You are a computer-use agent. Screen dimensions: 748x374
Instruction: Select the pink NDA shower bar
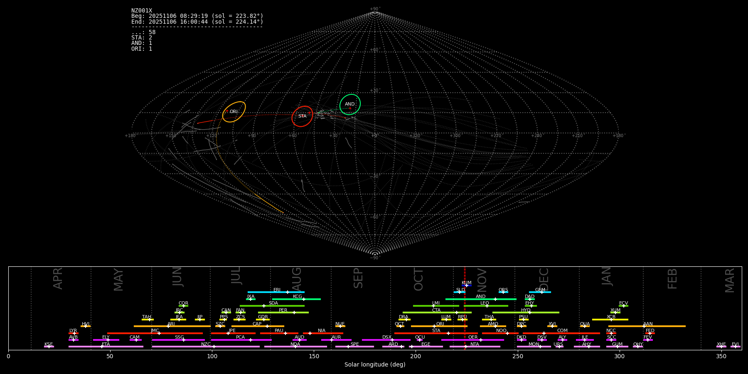295,347
